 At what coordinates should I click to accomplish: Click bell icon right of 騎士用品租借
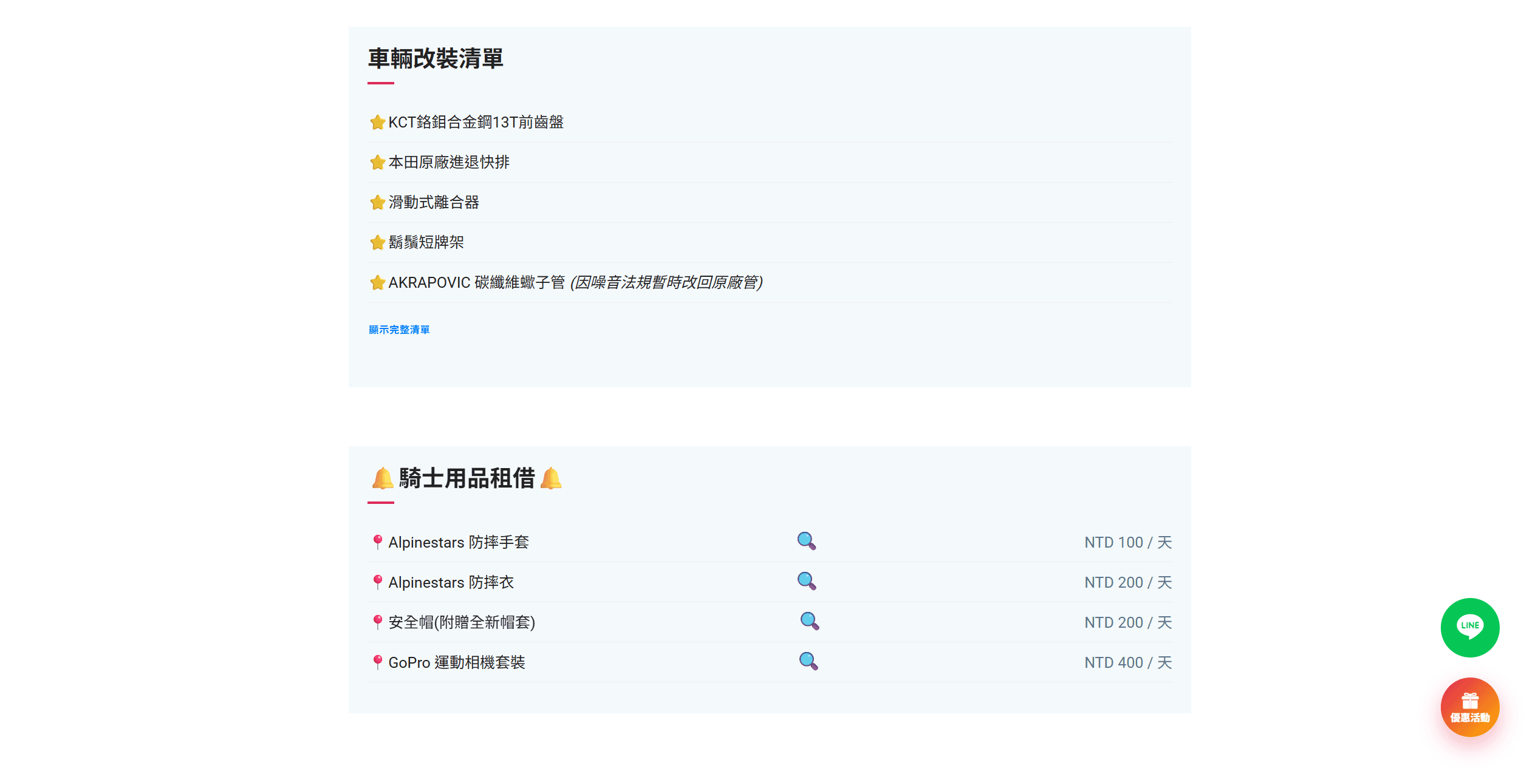point(551,478)
